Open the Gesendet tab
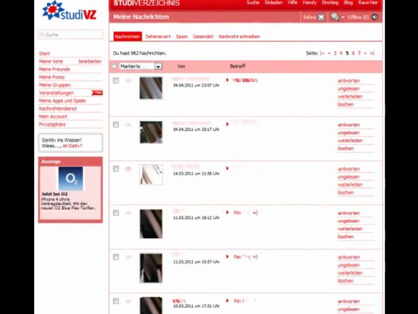 [203, 37]
